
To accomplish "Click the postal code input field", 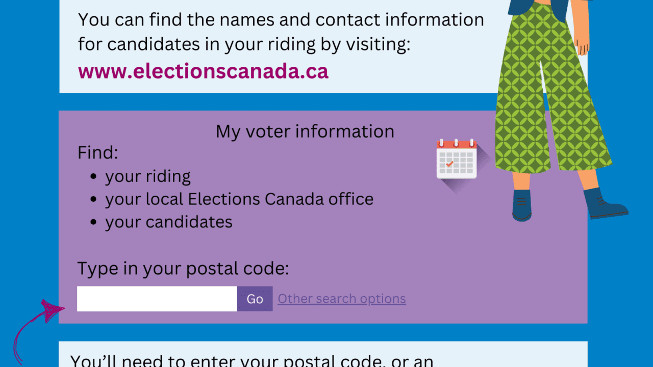I will click(157, 299).
